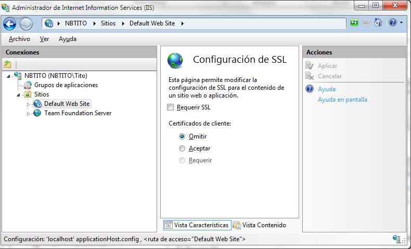The height and width of the screenshot is (249, 411).
Task: Click the Team Foundation Server site icon
Action: (x=37, y=113)
